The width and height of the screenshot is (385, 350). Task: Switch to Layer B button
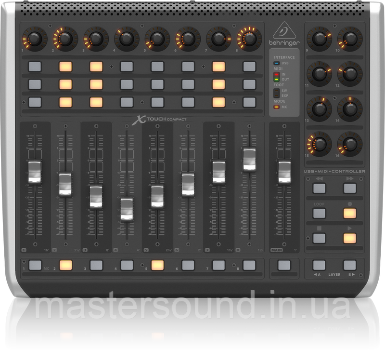coord(350,265)
